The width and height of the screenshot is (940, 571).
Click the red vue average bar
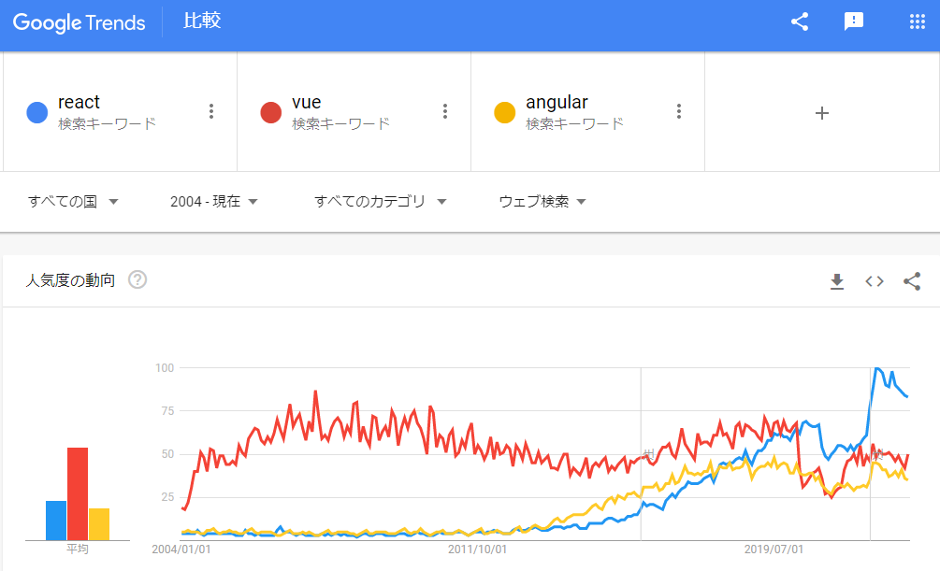point(78,493)
